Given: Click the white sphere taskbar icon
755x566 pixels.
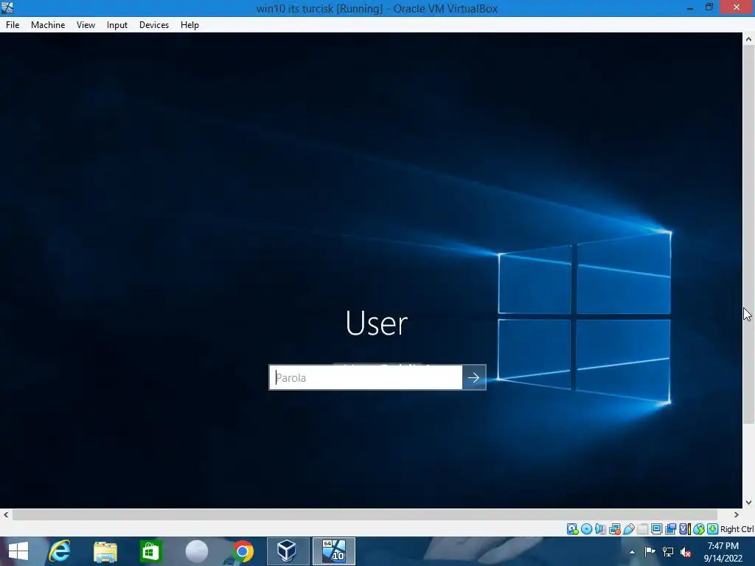Looking at the screenshot, I should click(x=196, y=551).
